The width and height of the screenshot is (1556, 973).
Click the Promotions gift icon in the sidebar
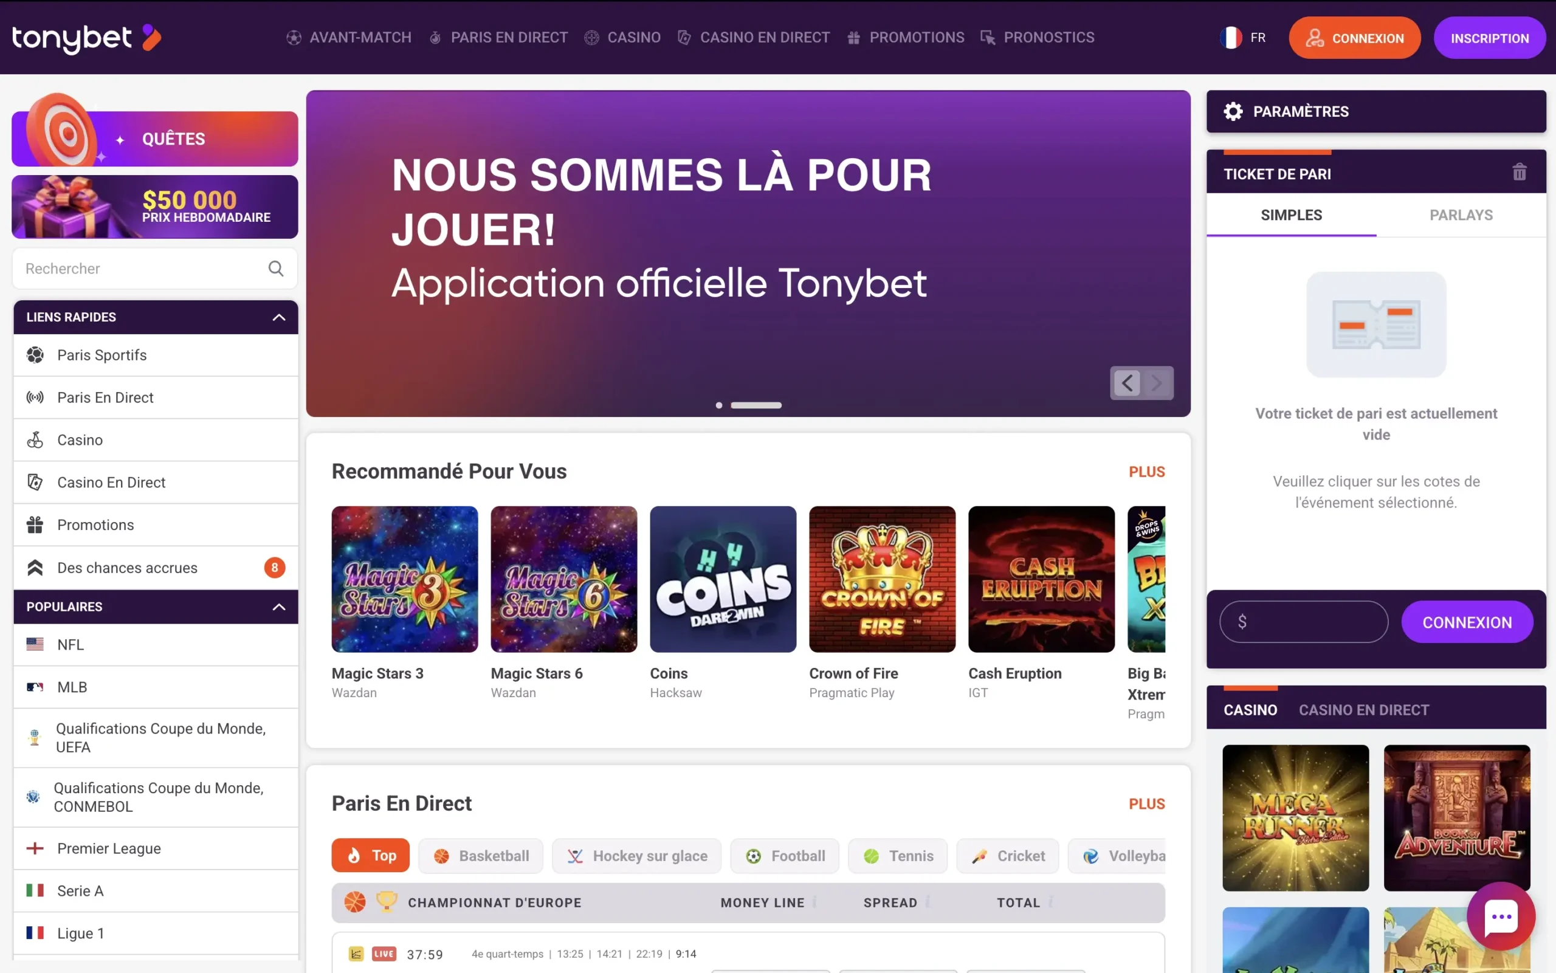coord(35,524)
